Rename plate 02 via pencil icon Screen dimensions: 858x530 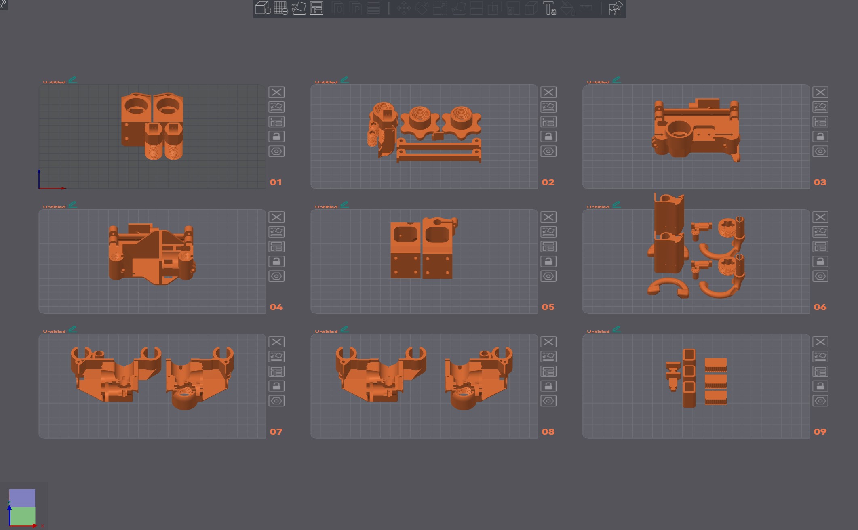[345, 80]
